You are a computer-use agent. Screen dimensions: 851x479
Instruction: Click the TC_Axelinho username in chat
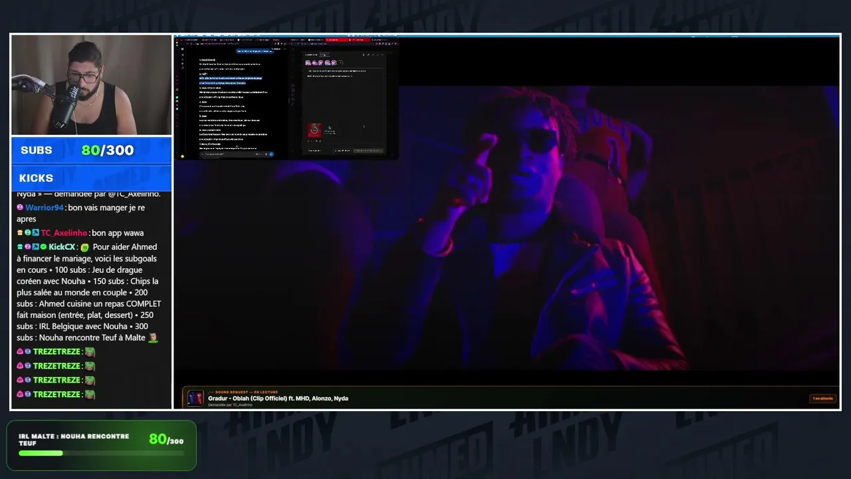(64, 233)
